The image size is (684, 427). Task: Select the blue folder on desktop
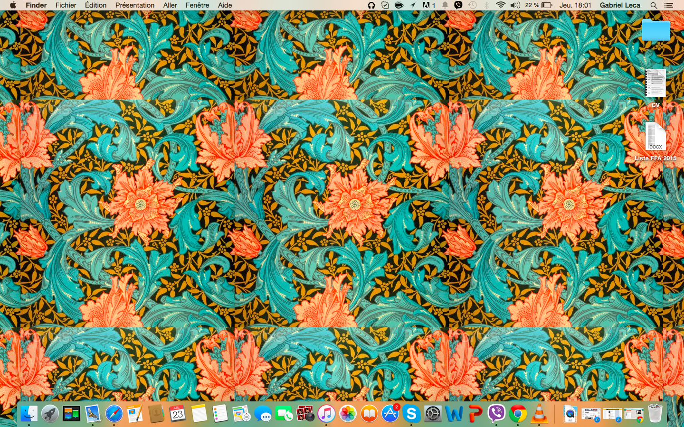tap(656, 29)
